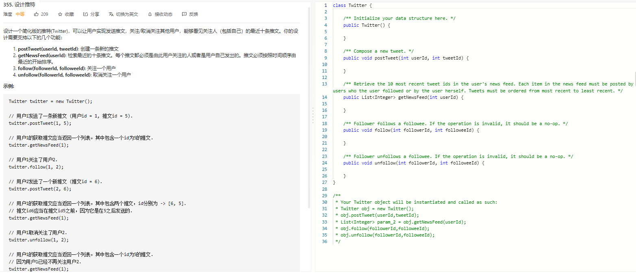Click the public void postTweet method signature
Viewport: 636px width, 273px height.
(406, 58)
